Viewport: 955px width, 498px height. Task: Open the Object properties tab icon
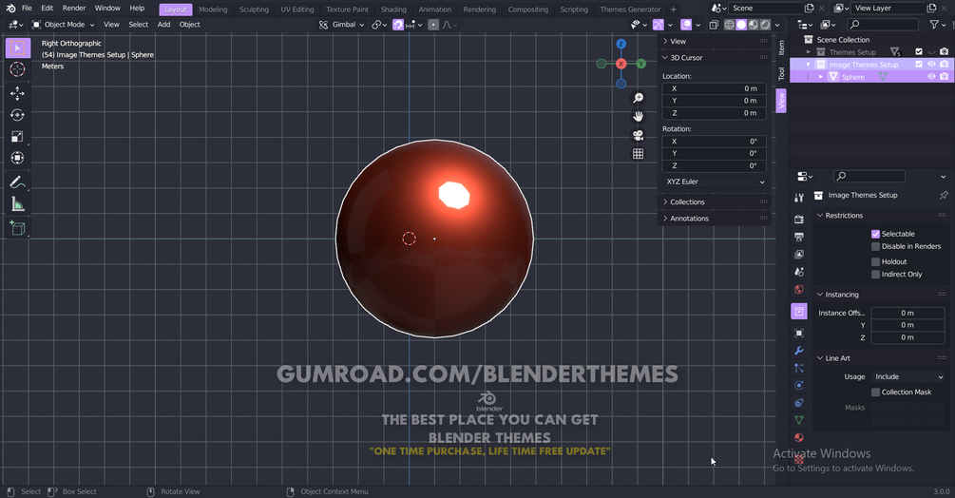tap(799, 333)
